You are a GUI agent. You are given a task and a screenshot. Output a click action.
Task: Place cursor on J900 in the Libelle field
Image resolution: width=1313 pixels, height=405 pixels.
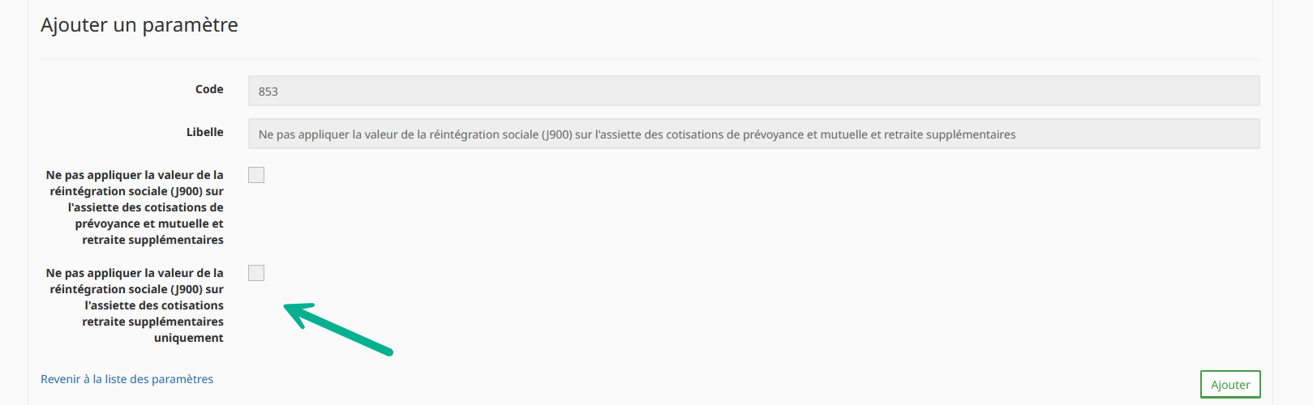(x=557, y=134)
